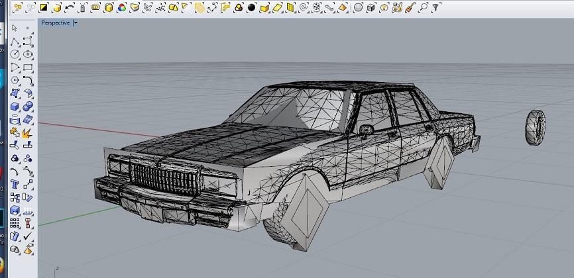Image resolution: width=574 pixels, height=278 pixels.
Task: Click the Perspective viewport title tab
Action: click(56, 22)
